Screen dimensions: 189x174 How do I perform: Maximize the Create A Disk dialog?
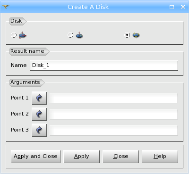[172, 7]
